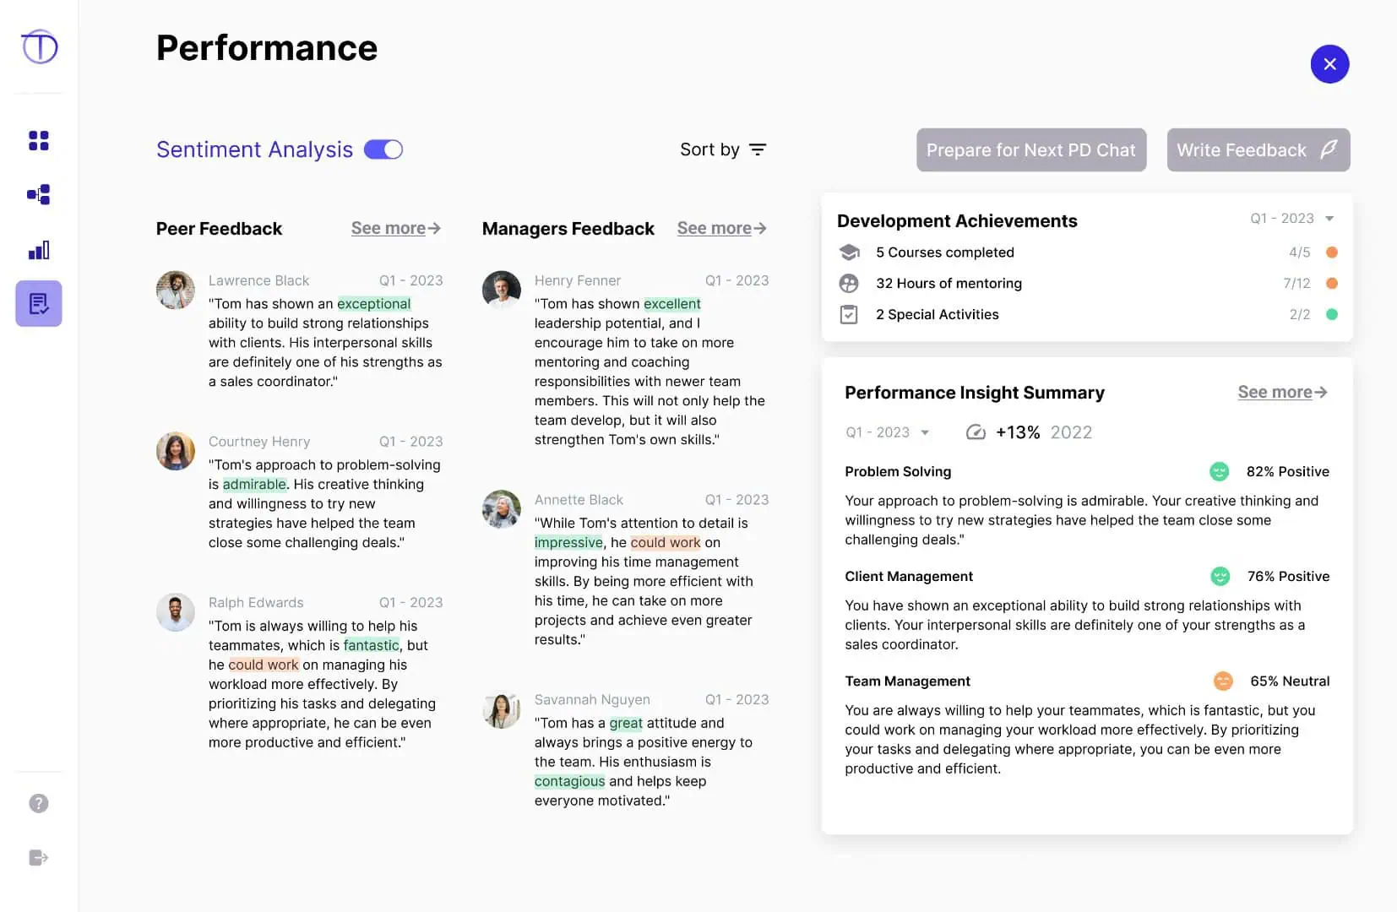Screen dimensions: 1397x912
Task: Click the name Savannah Nguyen
Action: coord(592,699)
